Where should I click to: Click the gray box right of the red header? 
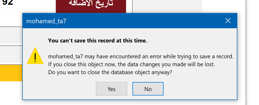click(x=168, y=6)
